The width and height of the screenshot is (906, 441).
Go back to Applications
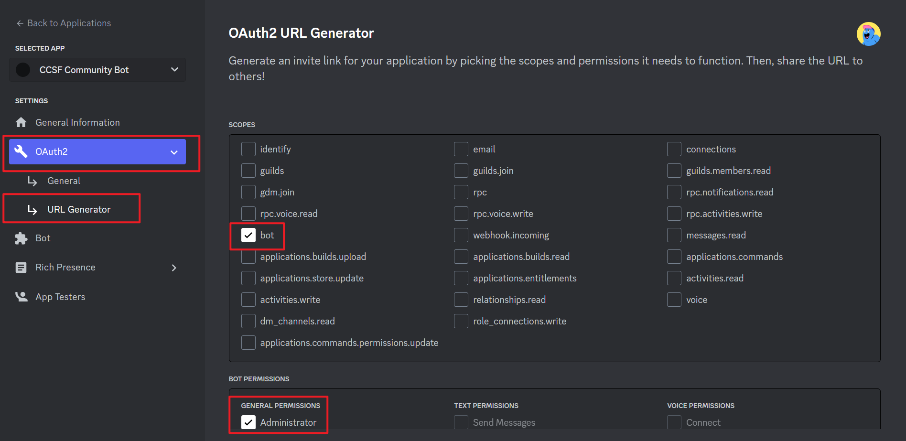tap(64, 23)
